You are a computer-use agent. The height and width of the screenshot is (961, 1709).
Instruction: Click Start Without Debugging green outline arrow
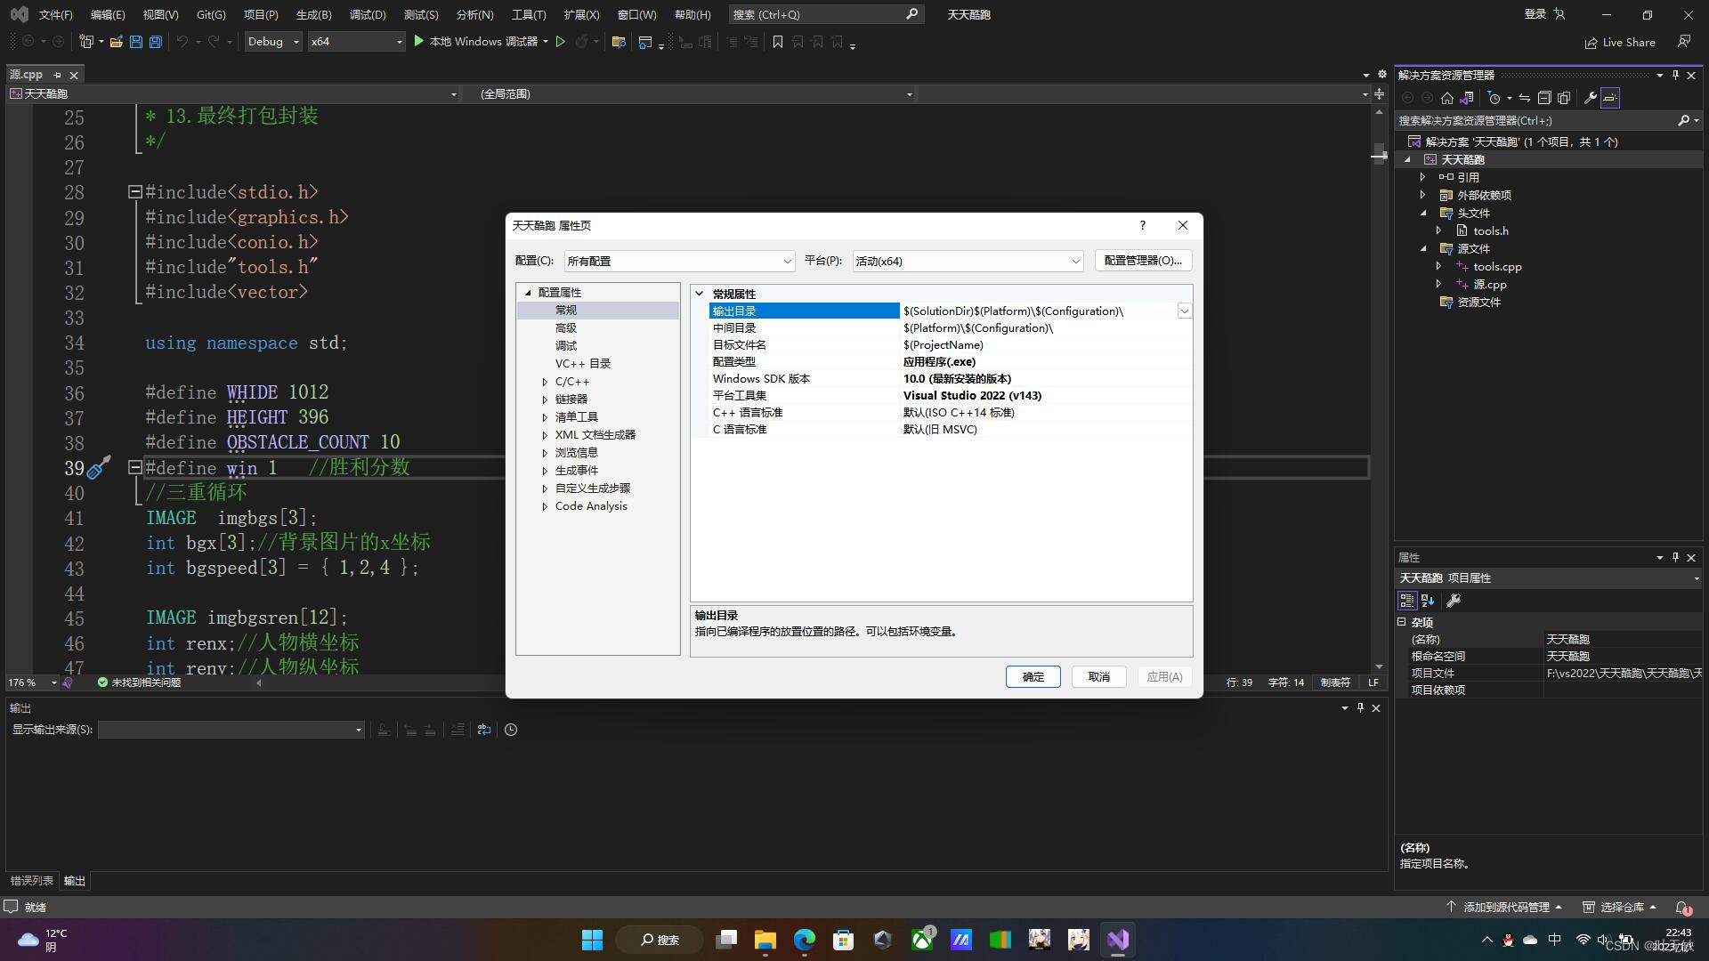(561, 42)
